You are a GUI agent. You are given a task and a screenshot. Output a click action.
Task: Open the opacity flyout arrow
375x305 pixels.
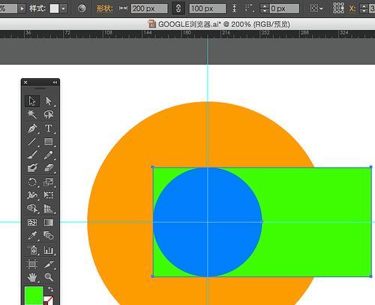[x=22, y=8]
